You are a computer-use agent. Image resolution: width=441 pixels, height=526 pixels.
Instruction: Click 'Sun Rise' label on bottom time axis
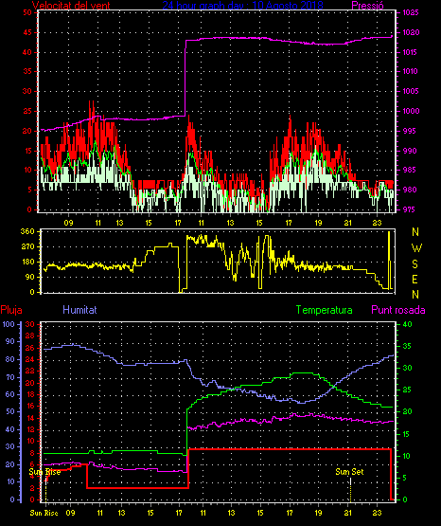(x=44, y=513)
